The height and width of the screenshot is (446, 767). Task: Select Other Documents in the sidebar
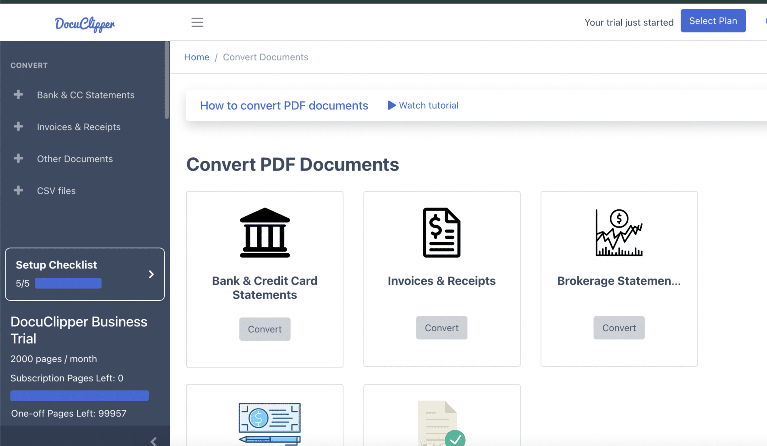point(75,159)
